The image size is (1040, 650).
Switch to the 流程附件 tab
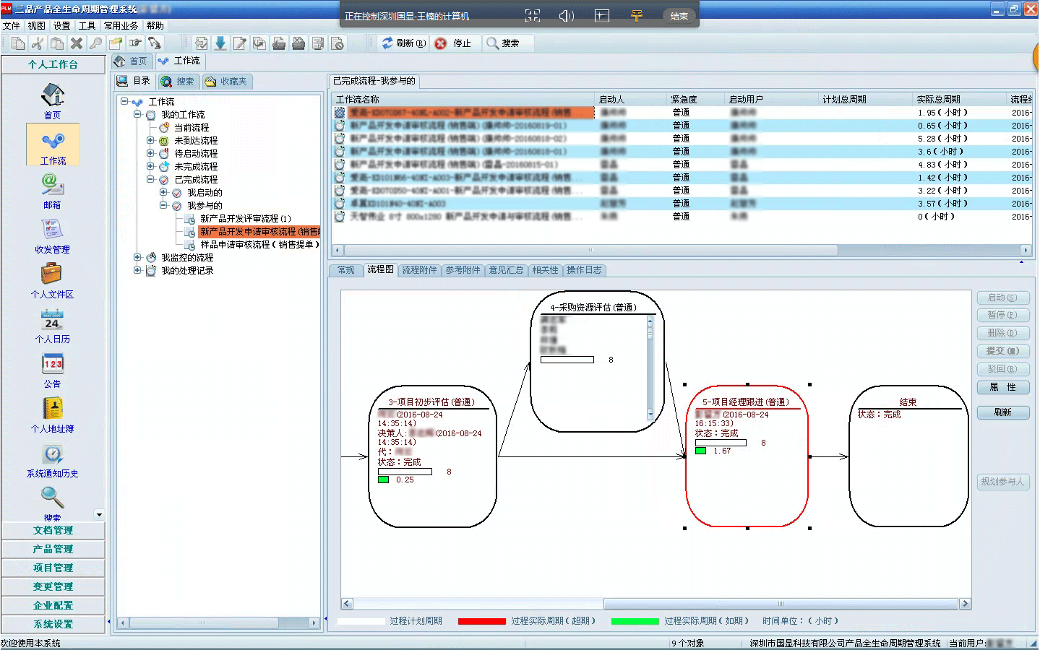coord(419,270)
